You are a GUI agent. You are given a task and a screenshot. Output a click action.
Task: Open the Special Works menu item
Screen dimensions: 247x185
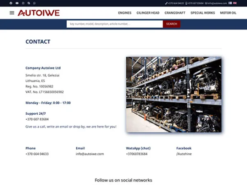pos(203,13)
